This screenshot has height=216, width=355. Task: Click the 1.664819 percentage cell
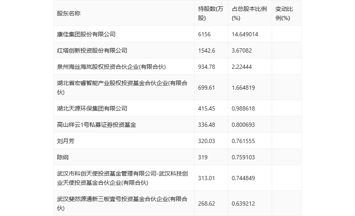point(243,88)
